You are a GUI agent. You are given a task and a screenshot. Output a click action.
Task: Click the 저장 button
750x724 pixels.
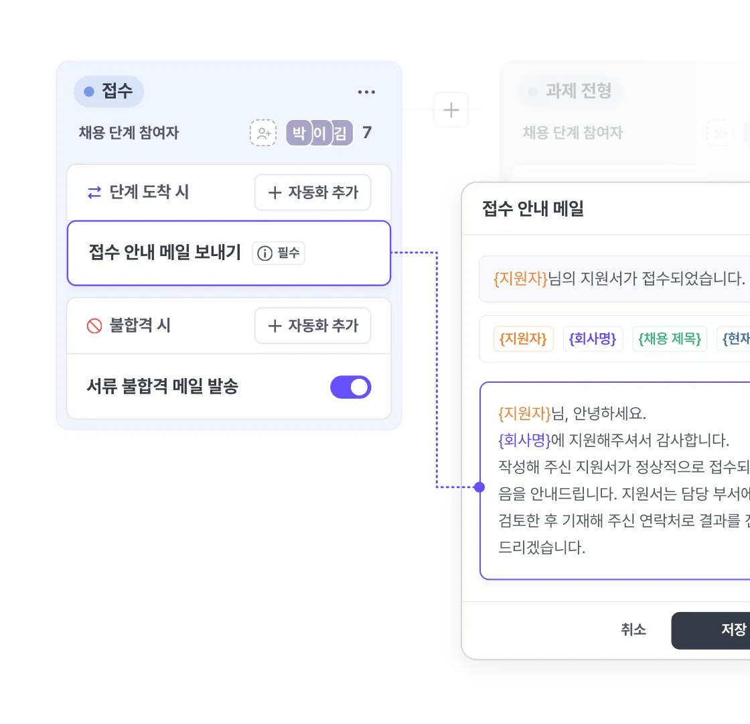pos(710,631)
